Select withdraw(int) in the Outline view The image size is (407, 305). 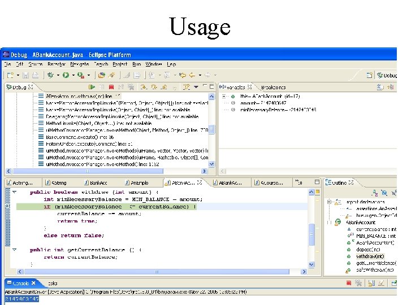point(370,256)
